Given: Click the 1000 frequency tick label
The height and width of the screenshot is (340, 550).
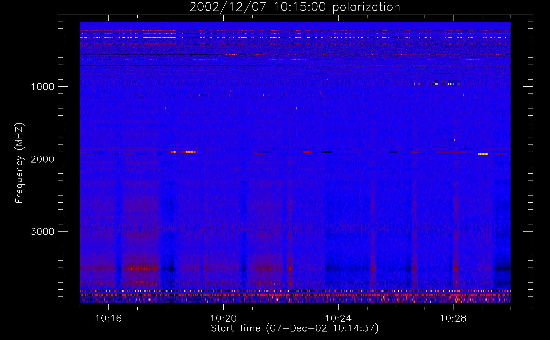Looking at the screenshot, I should 42,87.
